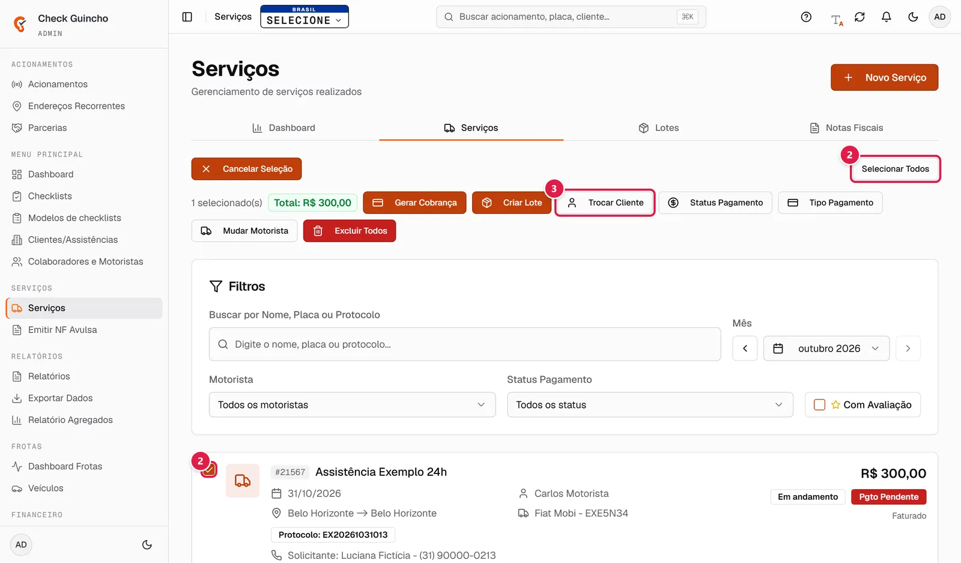The height and width of the screenshot is (563, 961).
Task: Open the notifications bell
Action: pyautogui.click(x=886, y=17)
